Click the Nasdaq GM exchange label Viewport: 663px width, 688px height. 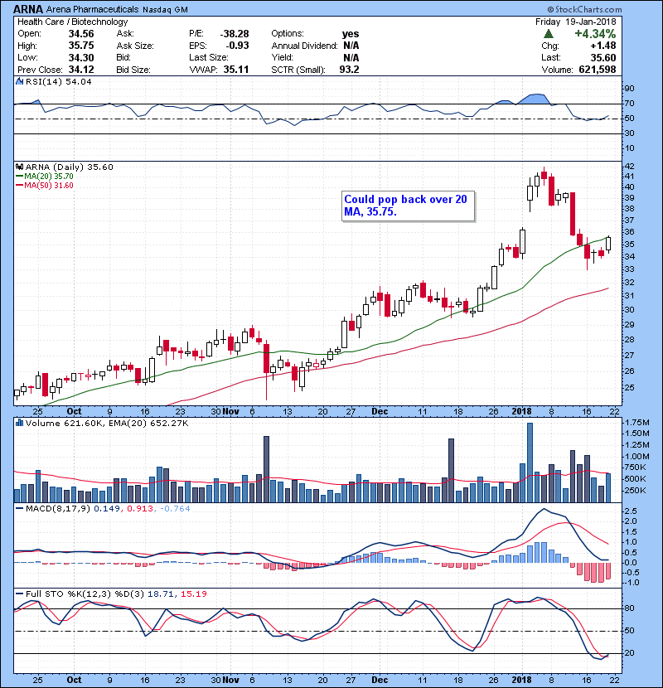coord(166,10)
